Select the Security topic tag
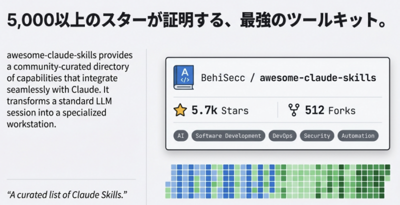Image resolution: width=400 pixels, height=205 pixels. coord(317,135)
